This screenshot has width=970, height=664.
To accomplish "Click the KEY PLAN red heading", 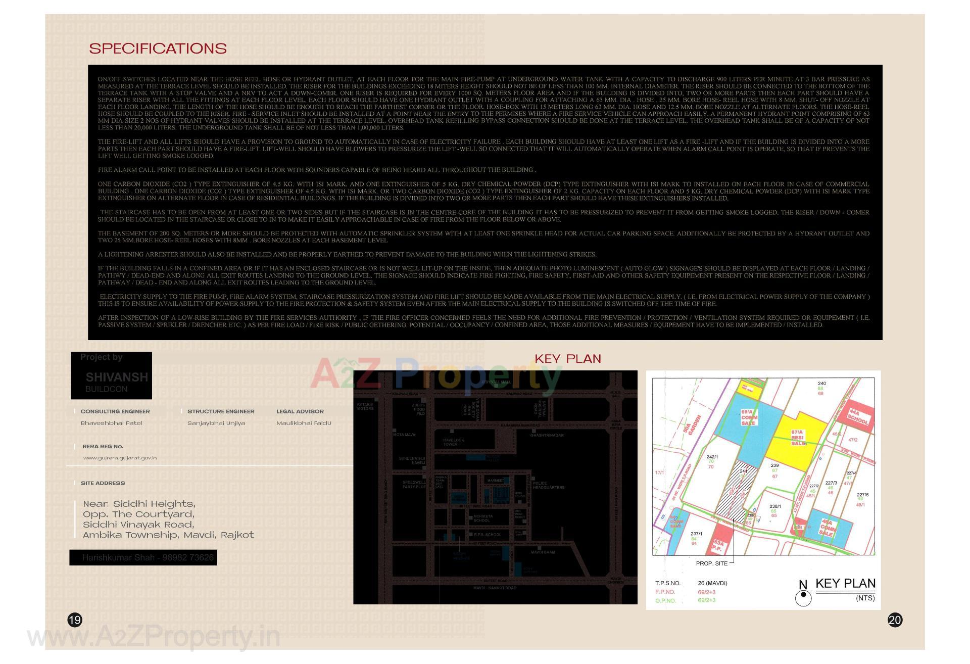I will (x=568, y=359).
